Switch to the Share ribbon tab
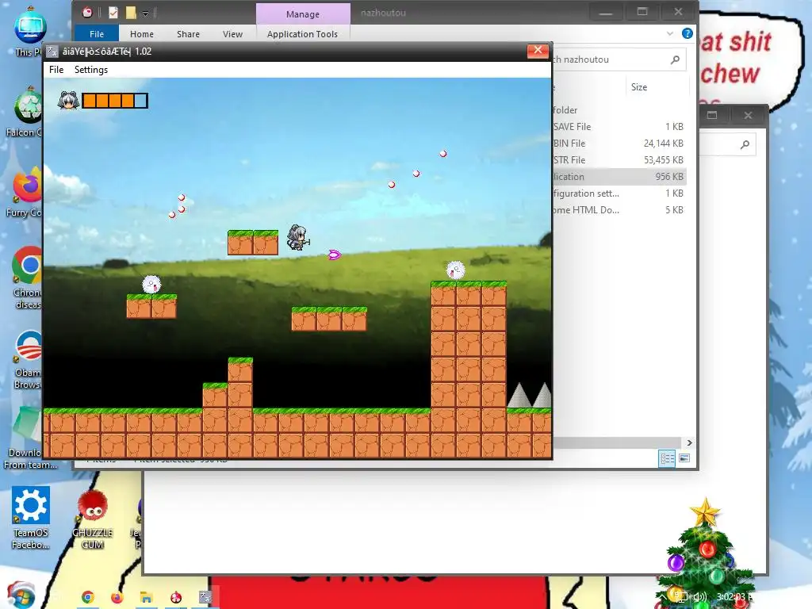 [188, 33]
